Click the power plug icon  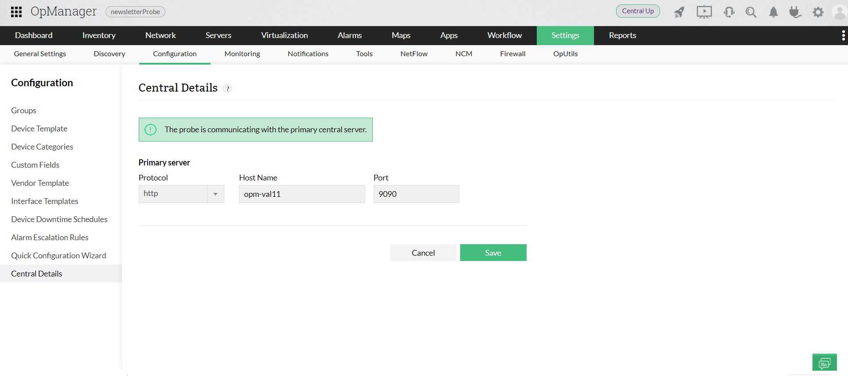click(x=795, y=12)
